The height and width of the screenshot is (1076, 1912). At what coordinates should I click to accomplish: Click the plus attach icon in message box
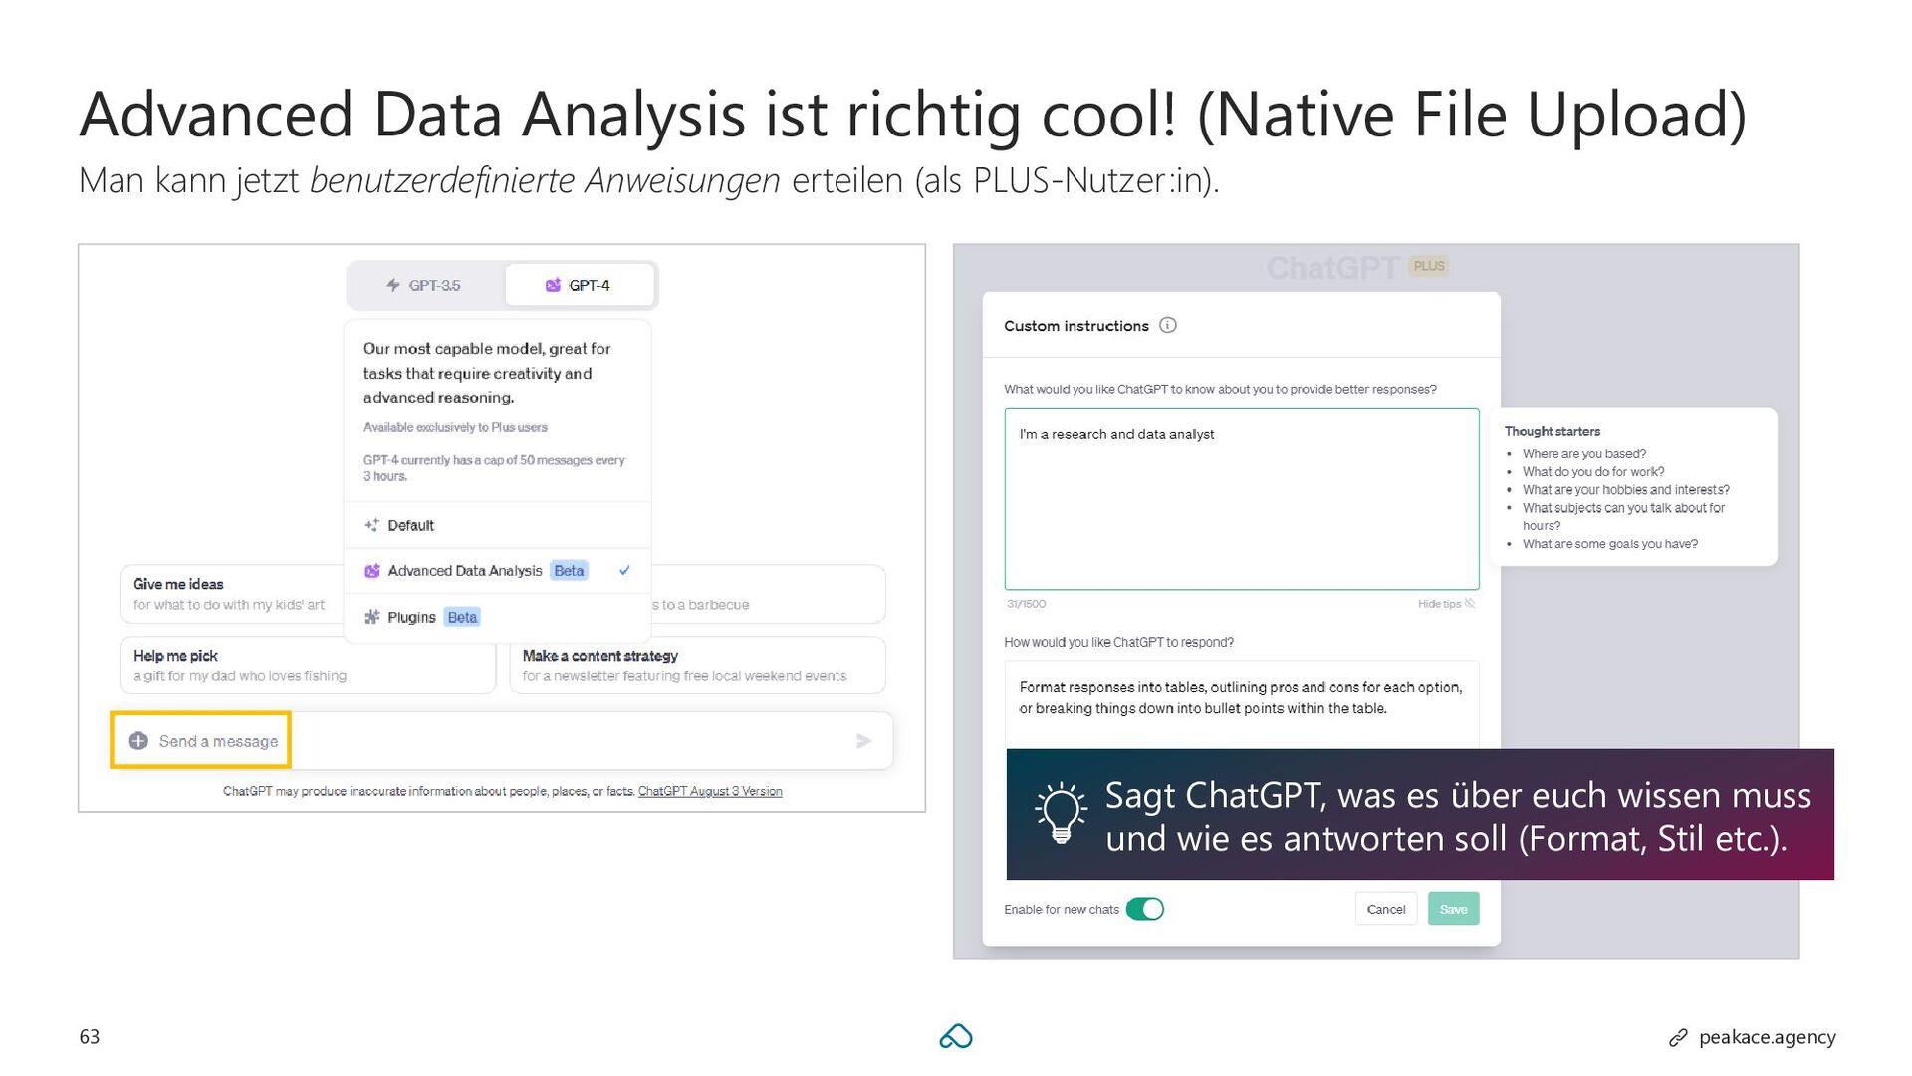point(138,741)
